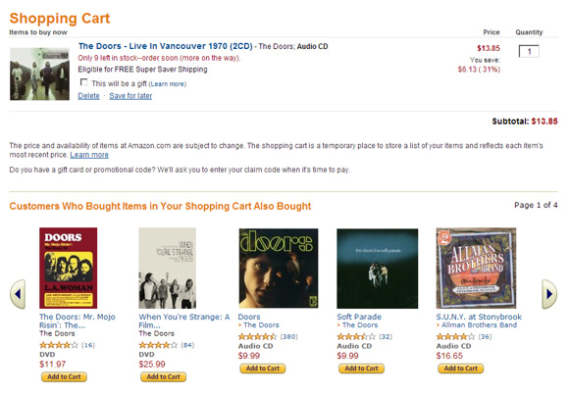
Task: Click the Live In Vancouver album thumbnail
Action: pos(39,74)
